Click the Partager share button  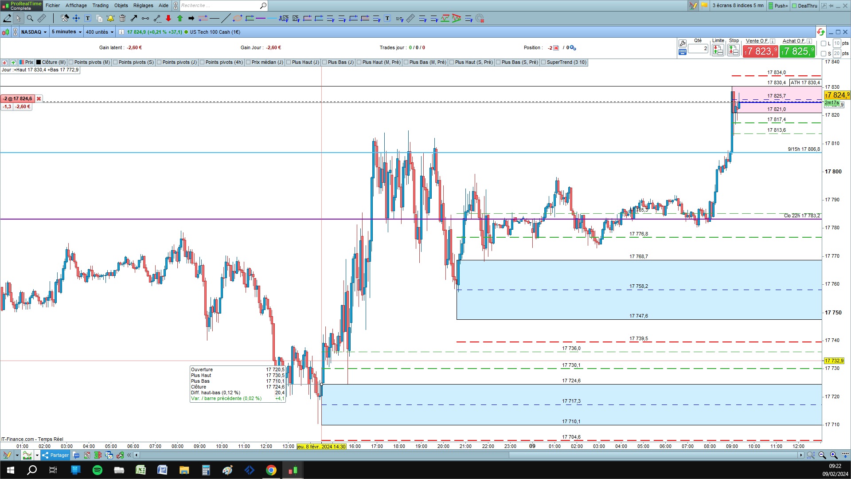click(x=55, y=455)
